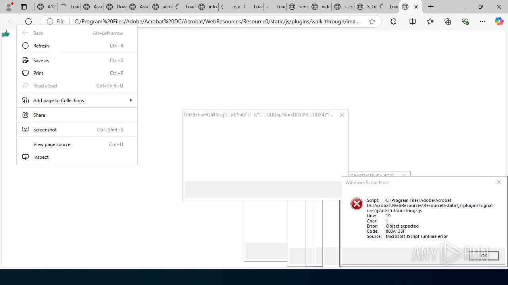Image resolution: width=508 pixels, height=285 pixels.
Task: Expand Add page to Collections submenu
Action: [x=77, y=101]
